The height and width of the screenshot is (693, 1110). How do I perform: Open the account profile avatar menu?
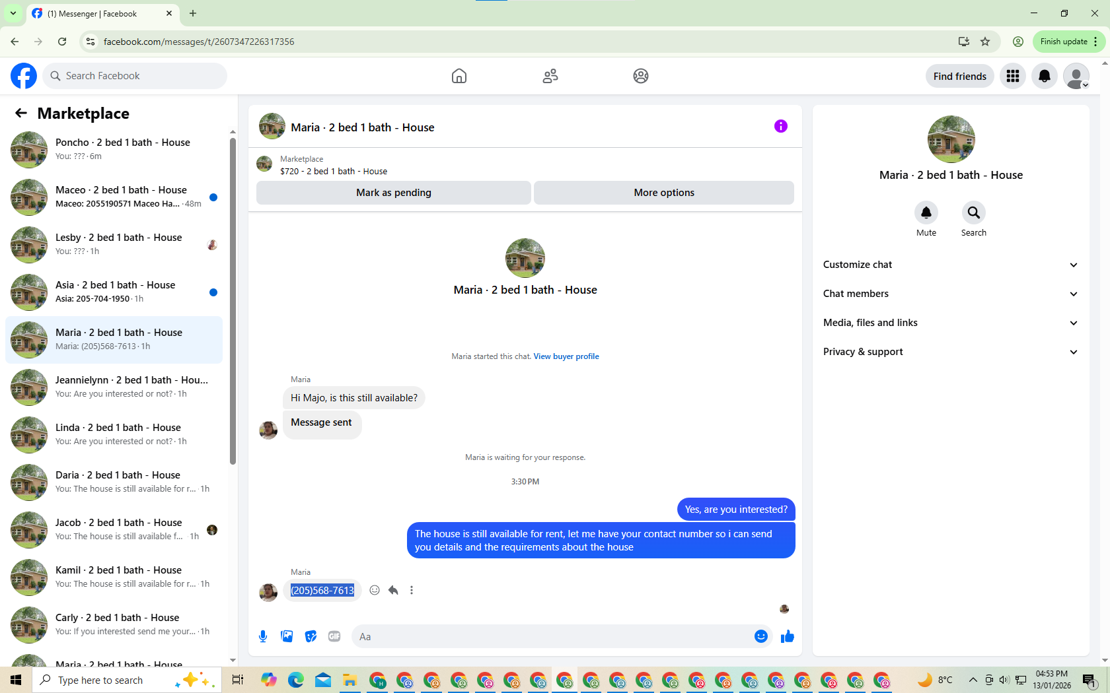click(1076, 76)
